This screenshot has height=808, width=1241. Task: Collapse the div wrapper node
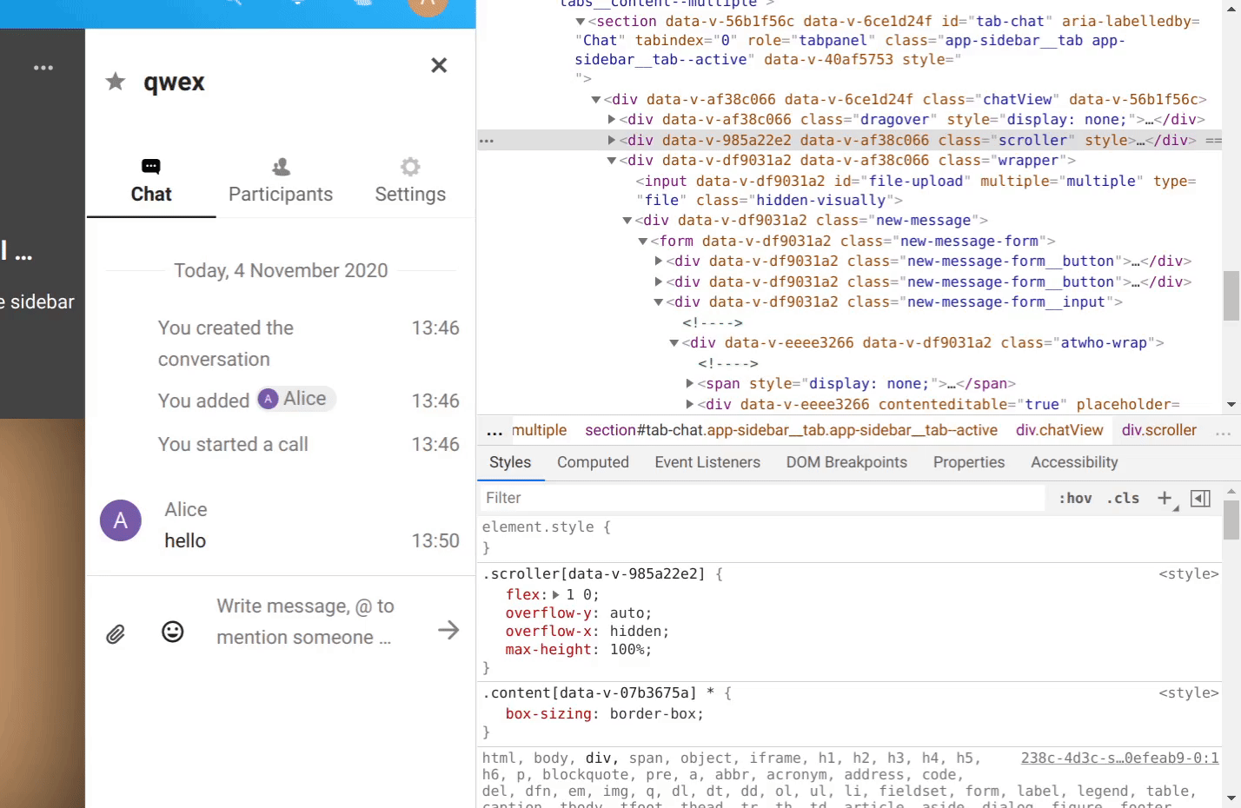612,161
